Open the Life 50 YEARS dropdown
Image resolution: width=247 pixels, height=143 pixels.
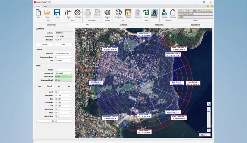tap(64, 61)
